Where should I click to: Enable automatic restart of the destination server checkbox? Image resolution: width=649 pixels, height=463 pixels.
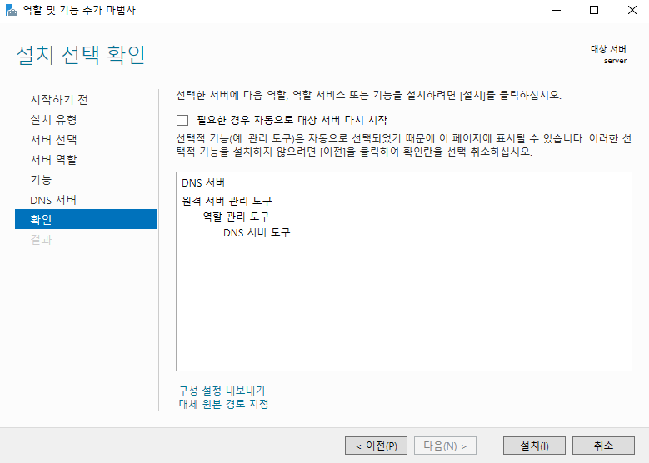point(182,121)
